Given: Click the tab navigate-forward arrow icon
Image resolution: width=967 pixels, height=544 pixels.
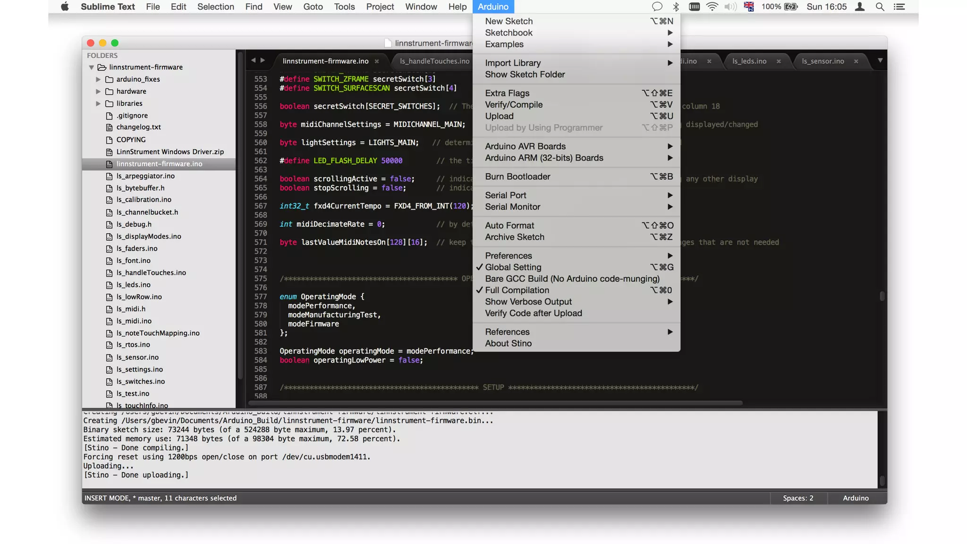Looking at the screenshot, I should click(263, 60).
